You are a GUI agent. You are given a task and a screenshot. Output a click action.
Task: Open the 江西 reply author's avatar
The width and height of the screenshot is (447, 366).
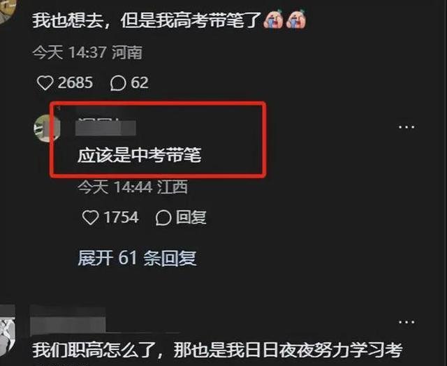pos(47,128)
